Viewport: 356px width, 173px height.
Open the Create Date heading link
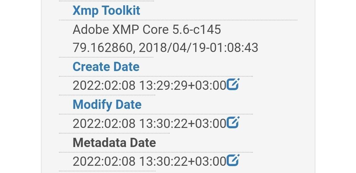pyautogui.click(x=106, y=67)
